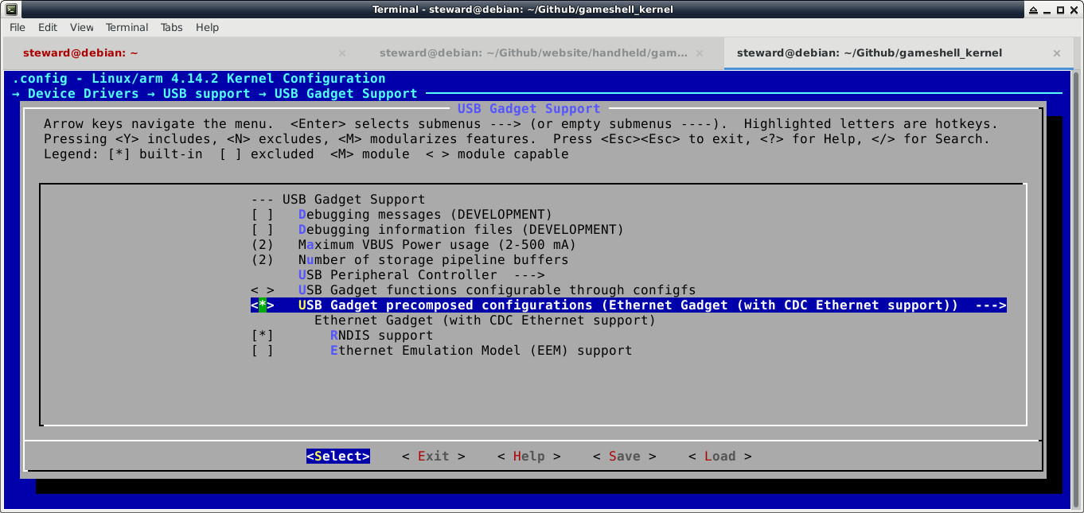Viewport: 1084px width, 513px height.
Task: Click 'USB support' in breadcrumb path
Action: pos(206,94)
